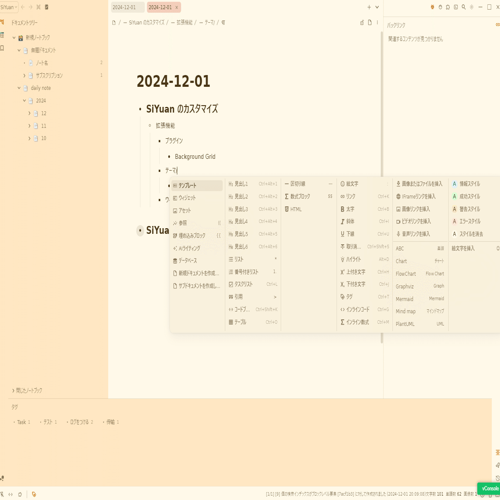Select 新規ドキュメントを作成 menu entry
The width and height of the screenshot is (500, 500).
click(197, 273)
